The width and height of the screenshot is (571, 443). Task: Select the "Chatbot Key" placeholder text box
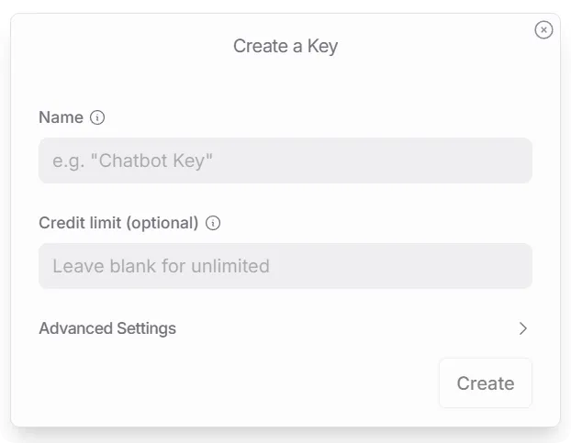coord(285,161)
